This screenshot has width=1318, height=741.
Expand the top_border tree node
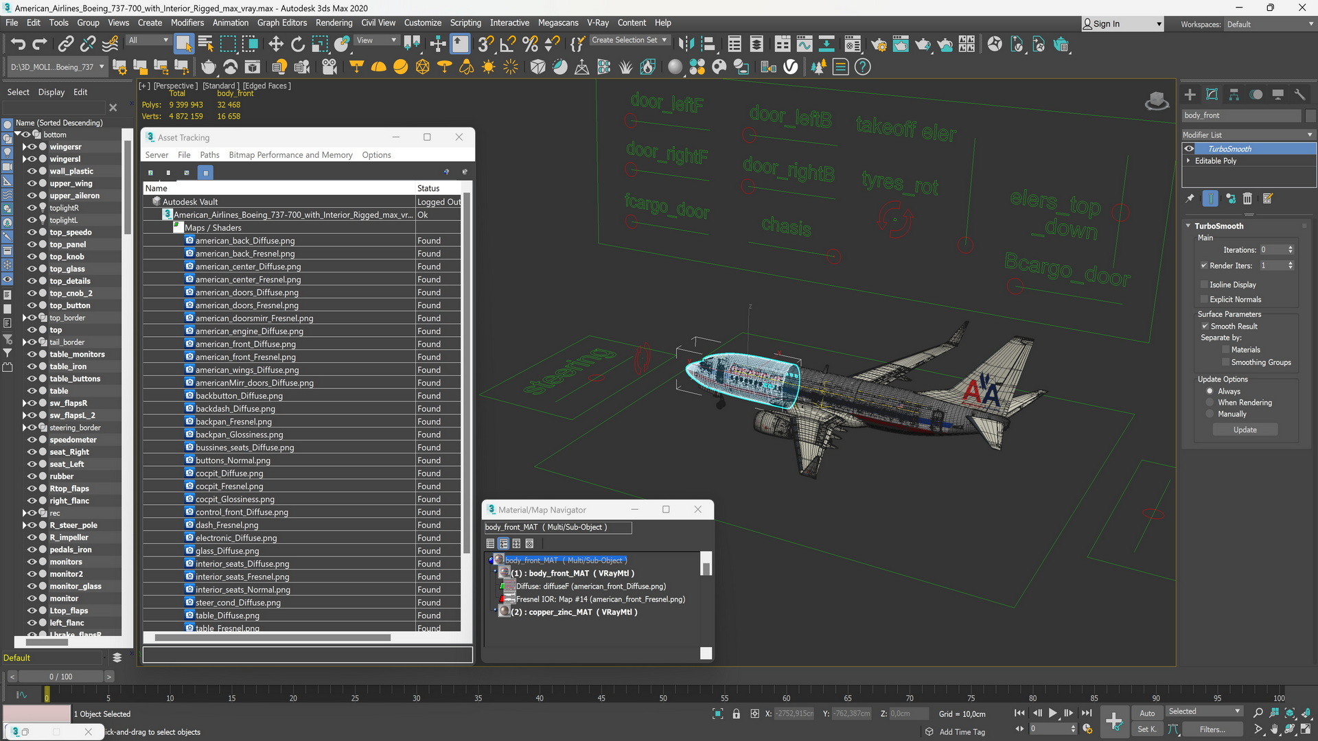coord(24,318)
